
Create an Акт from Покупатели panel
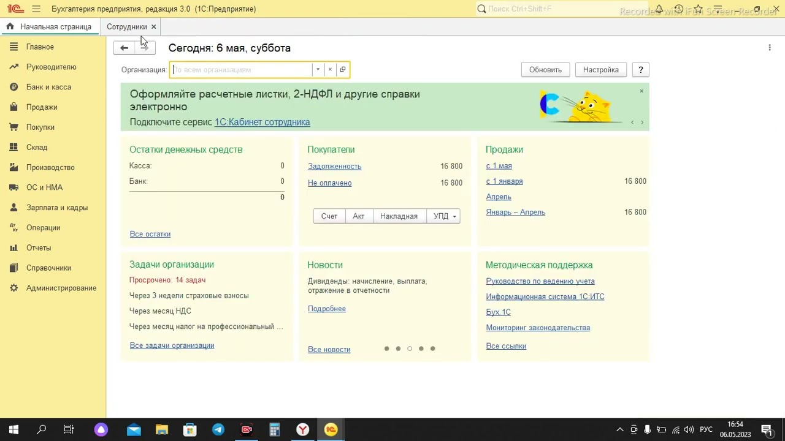[x=359, y=216]
